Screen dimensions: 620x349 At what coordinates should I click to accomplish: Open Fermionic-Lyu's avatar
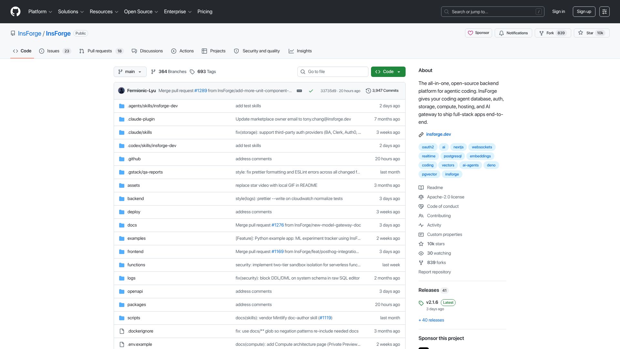pos(121,90)
